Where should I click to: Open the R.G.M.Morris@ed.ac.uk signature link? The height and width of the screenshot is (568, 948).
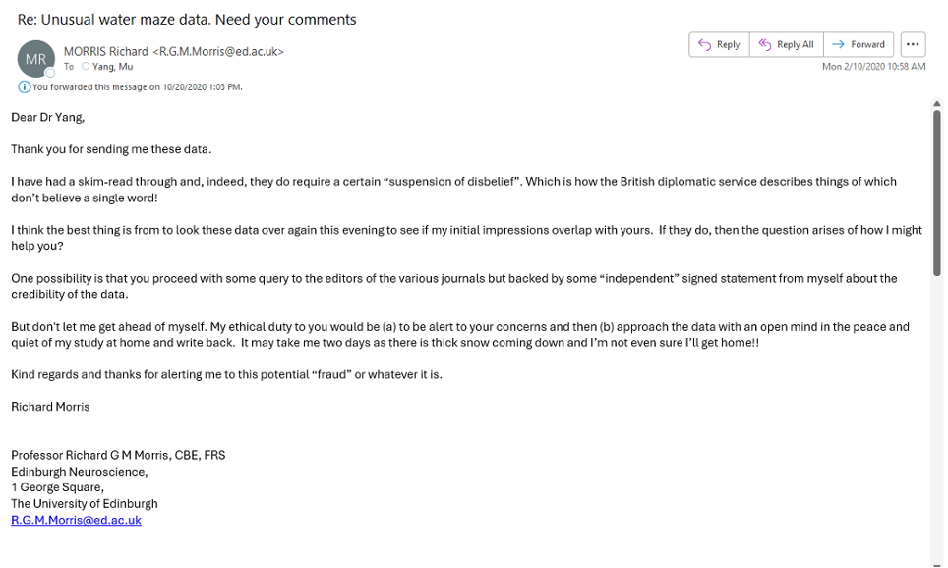(76, 520)
